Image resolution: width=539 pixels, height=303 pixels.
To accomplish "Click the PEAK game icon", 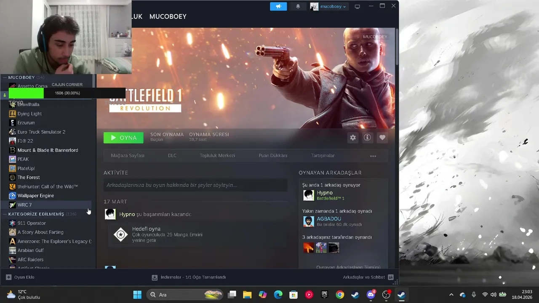I will tap(13, 159).
